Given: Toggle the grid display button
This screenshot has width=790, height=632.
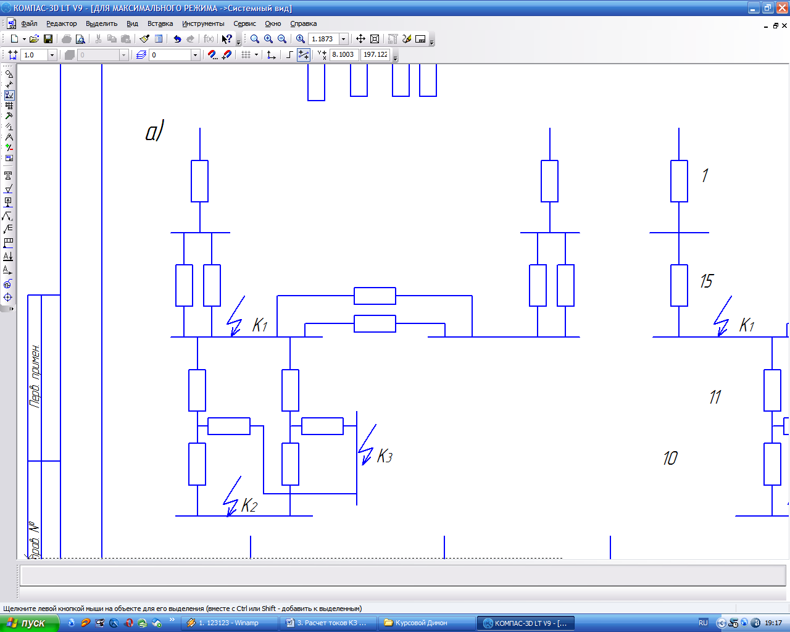Looking at the screenshot, I should pyautogui.click(x=246, y=55).
